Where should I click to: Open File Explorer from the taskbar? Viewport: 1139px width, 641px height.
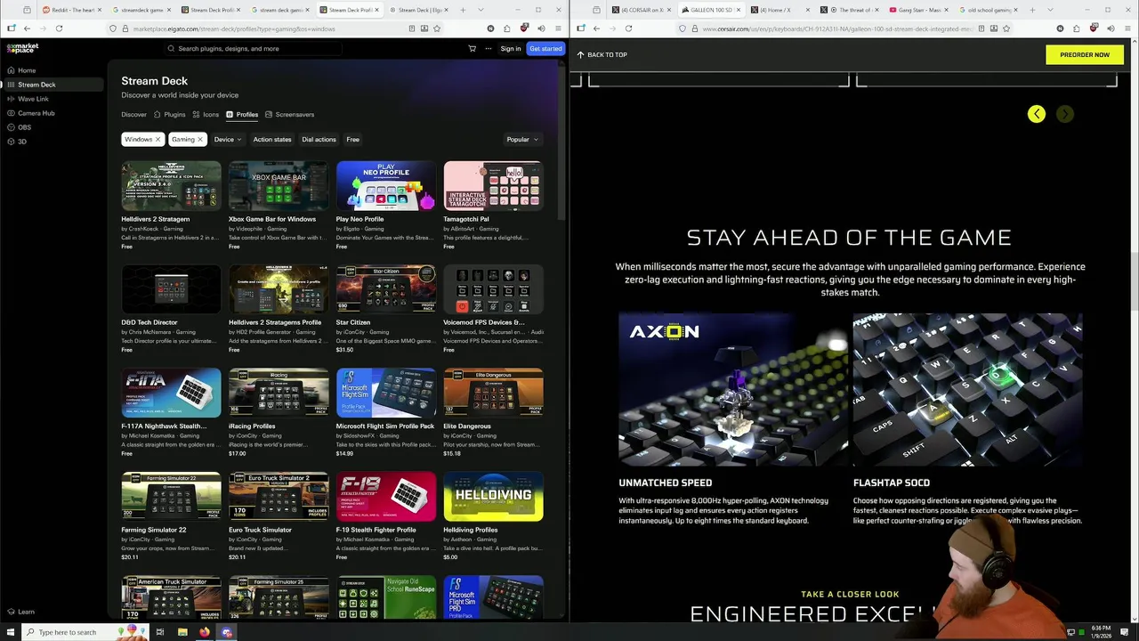pyautogui.click(x=182, y=632)
